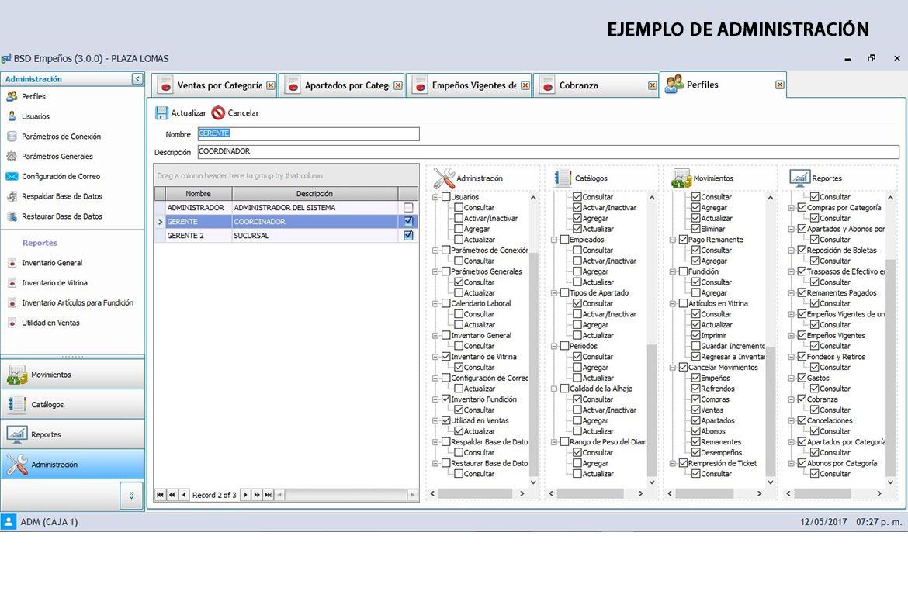Click the Inventario Artículos para Fundición icon
The width and height of the screenshot is (908, 605).
tap(12, 302)
